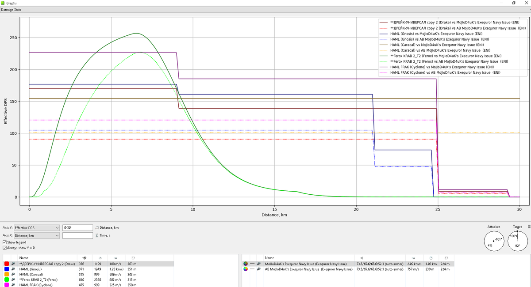This screenshot has height=287, width=531.
Task: Click the 1.23 km/s speed value for Gnosis
Action: tap(116, 269)
